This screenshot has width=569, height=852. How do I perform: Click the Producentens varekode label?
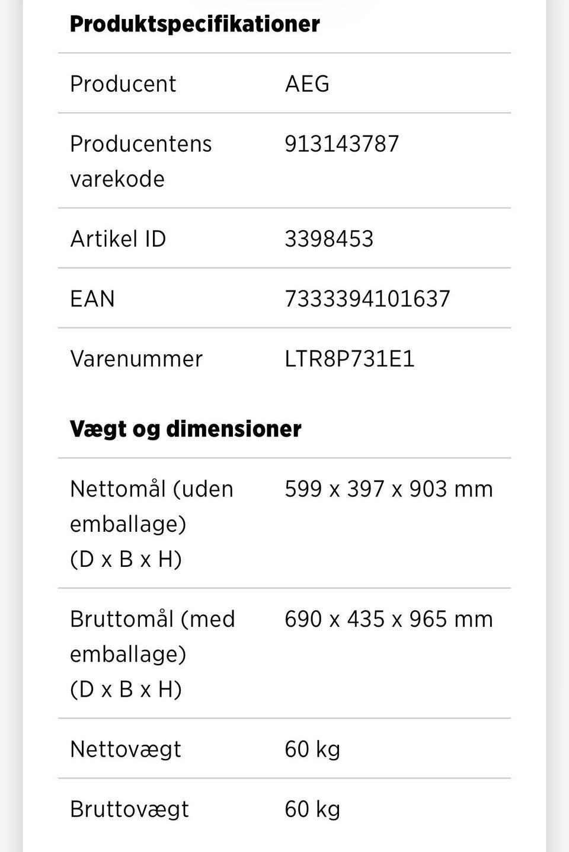pos(140,161)
